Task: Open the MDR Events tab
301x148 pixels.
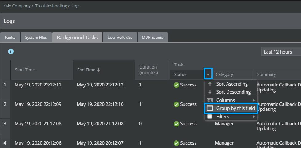Action: 153,38
